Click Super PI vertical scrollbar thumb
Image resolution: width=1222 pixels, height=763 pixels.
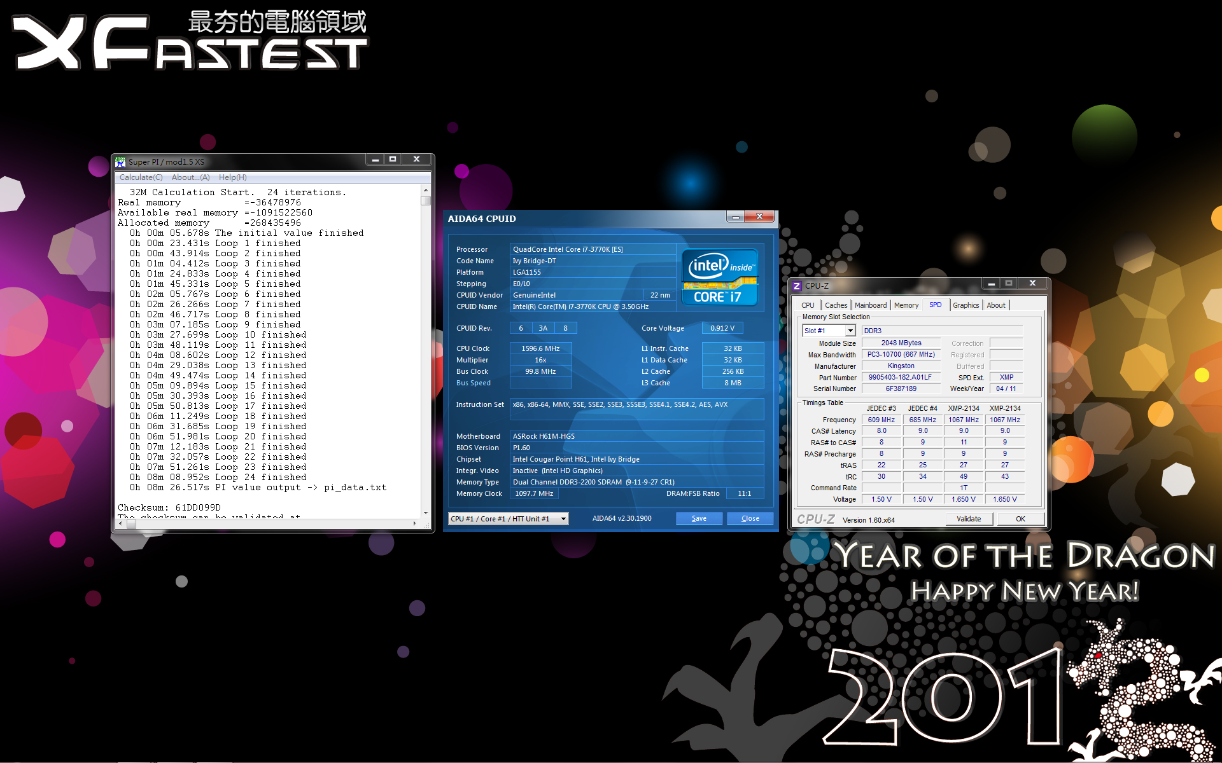click(x=426, y=201)
